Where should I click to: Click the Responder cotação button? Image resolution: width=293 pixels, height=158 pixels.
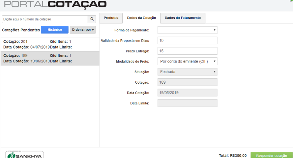pos(271,155)
